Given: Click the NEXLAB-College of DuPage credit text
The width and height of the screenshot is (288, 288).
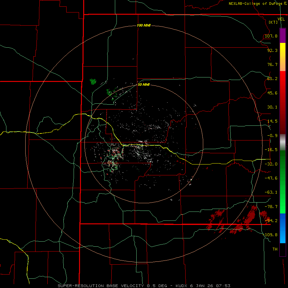Looking at the screenshot, I should [x=258, y=4].
